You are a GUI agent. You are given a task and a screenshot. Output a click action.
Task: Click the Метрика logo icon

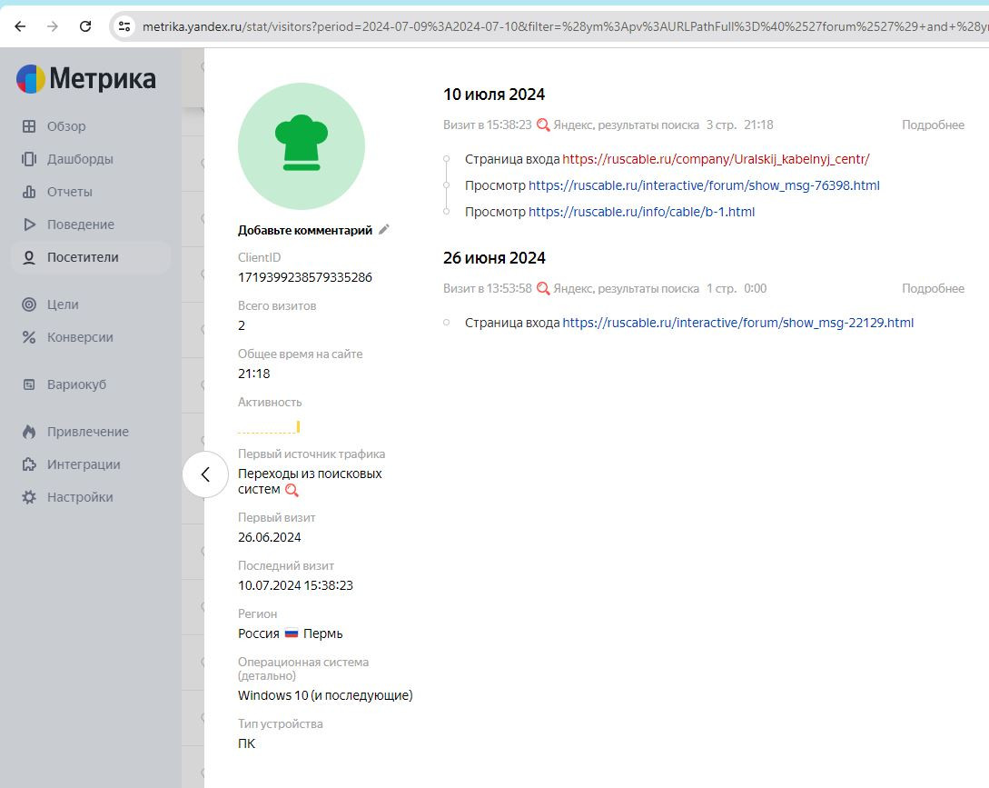pyautogui.click(x=31, y=79)
